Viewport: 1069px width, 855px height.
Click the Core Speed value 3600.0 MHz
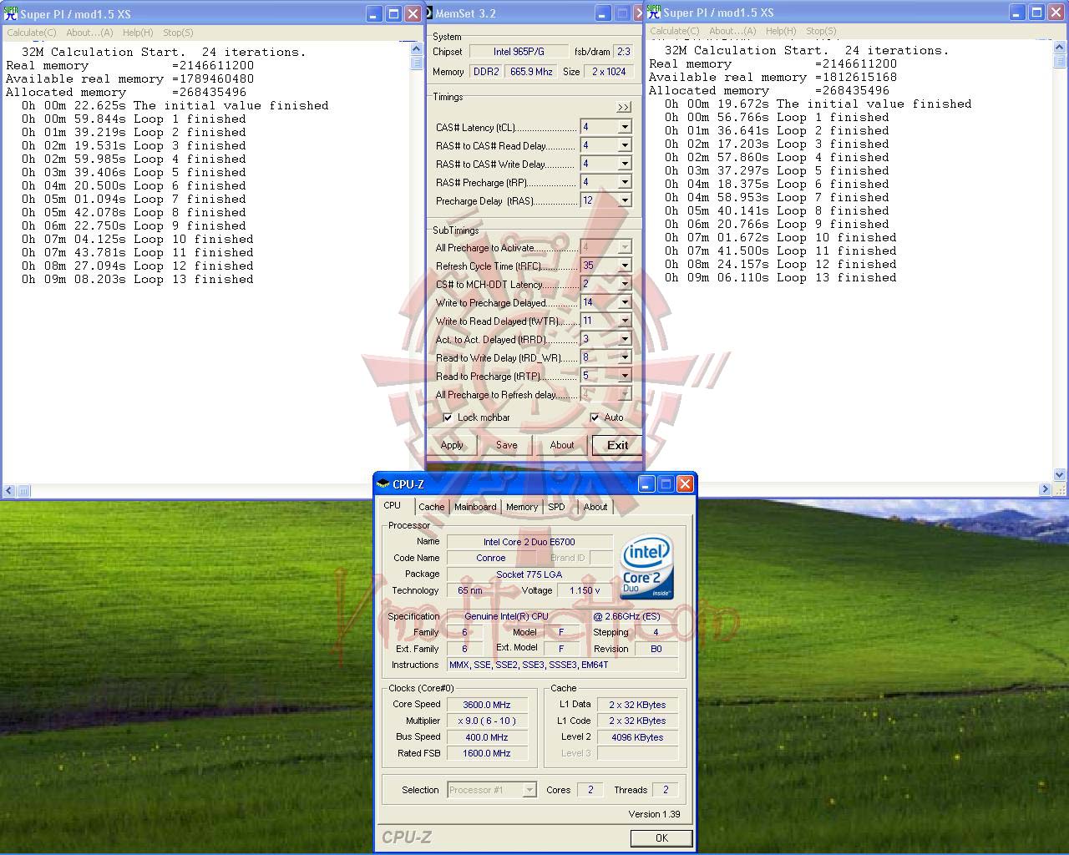pos(487,705)
